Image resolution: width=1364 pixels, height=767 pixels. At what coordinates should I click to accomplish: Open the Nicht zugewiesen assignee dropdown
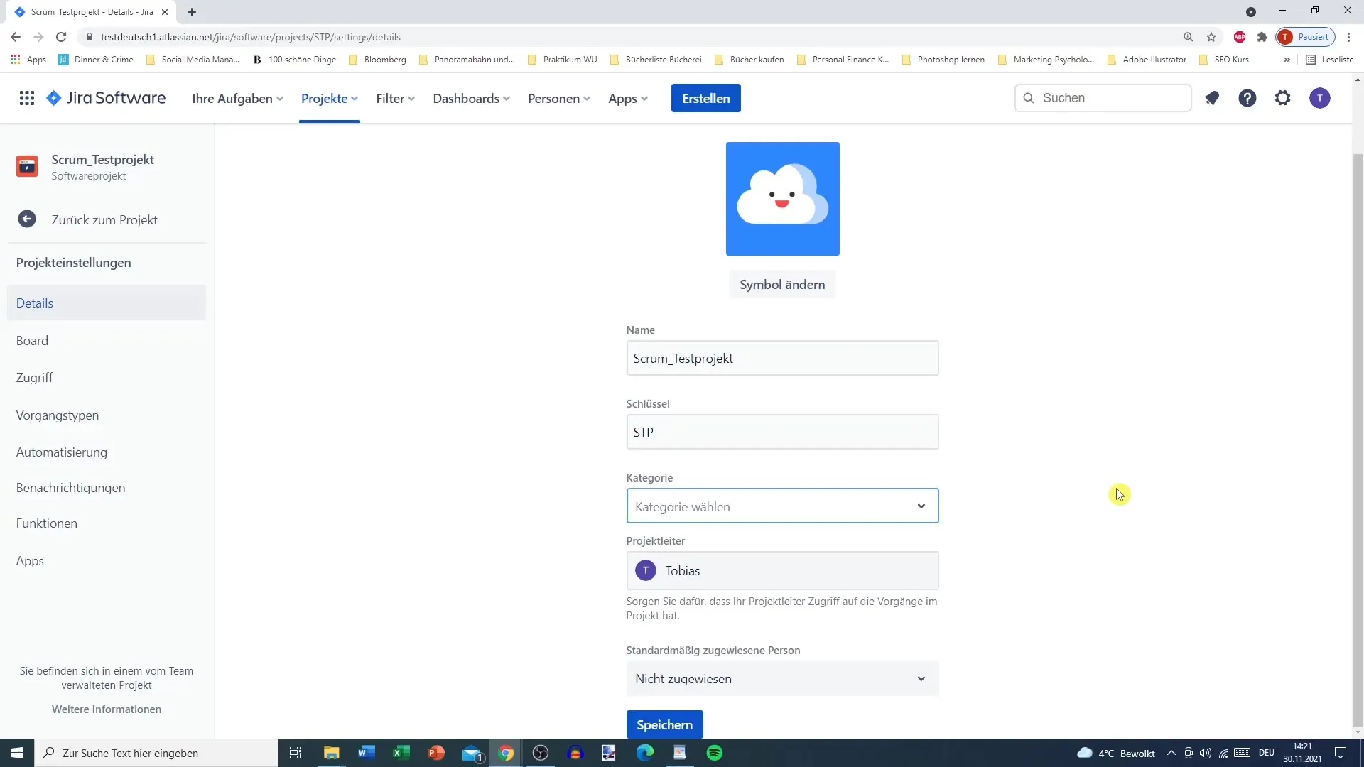coord(782,679)
